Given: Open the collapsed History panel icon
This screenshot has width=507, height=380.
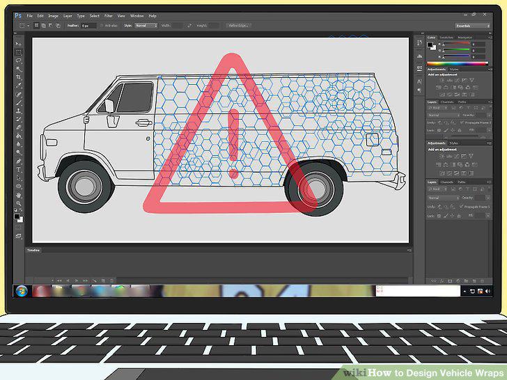Looking at the screenshot, I should (419, 42).
